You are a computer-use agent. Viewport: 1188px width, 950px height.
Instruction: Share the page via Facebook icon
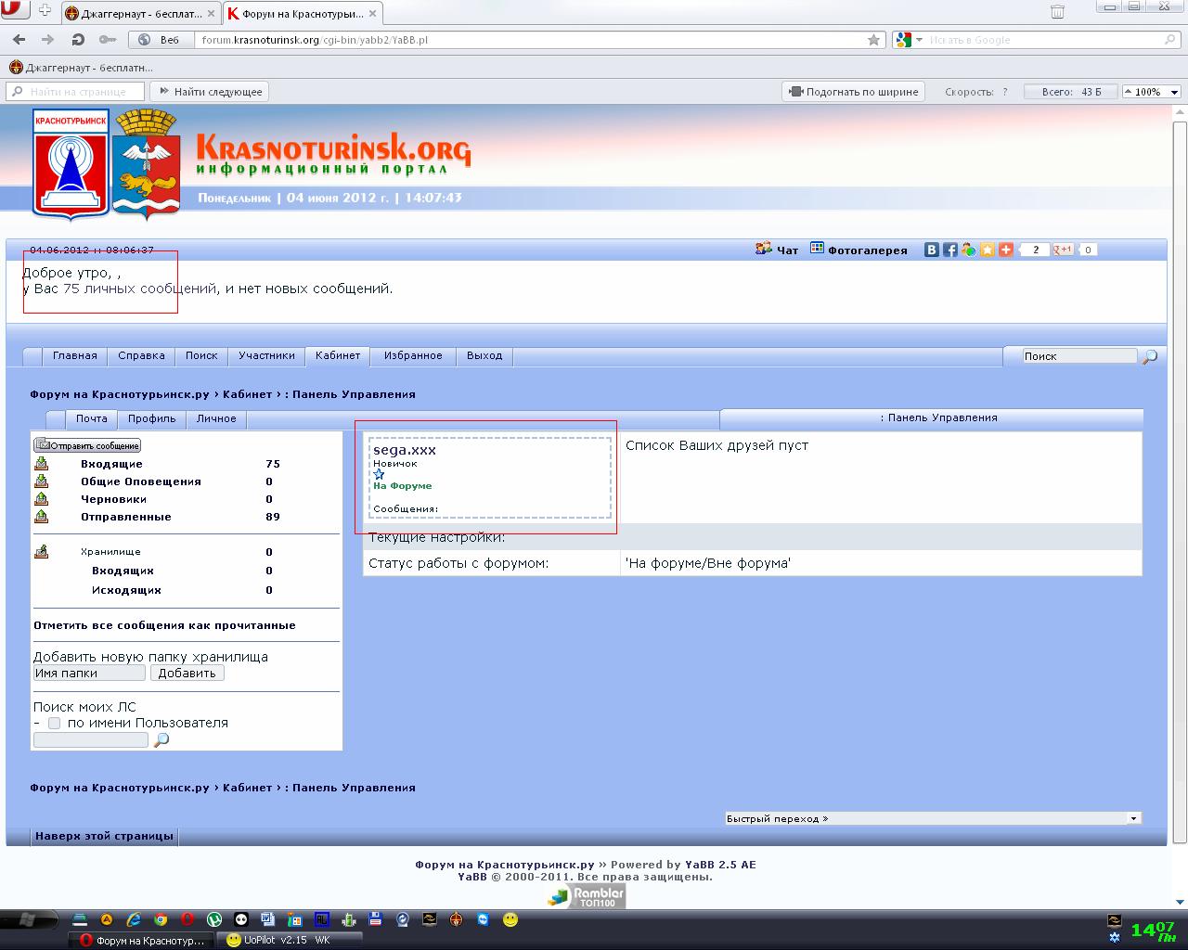950,250
